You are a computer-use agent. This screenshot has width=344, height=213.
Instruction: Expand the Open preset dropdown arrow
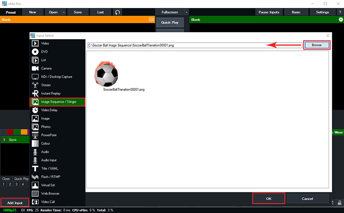(64, 12)
